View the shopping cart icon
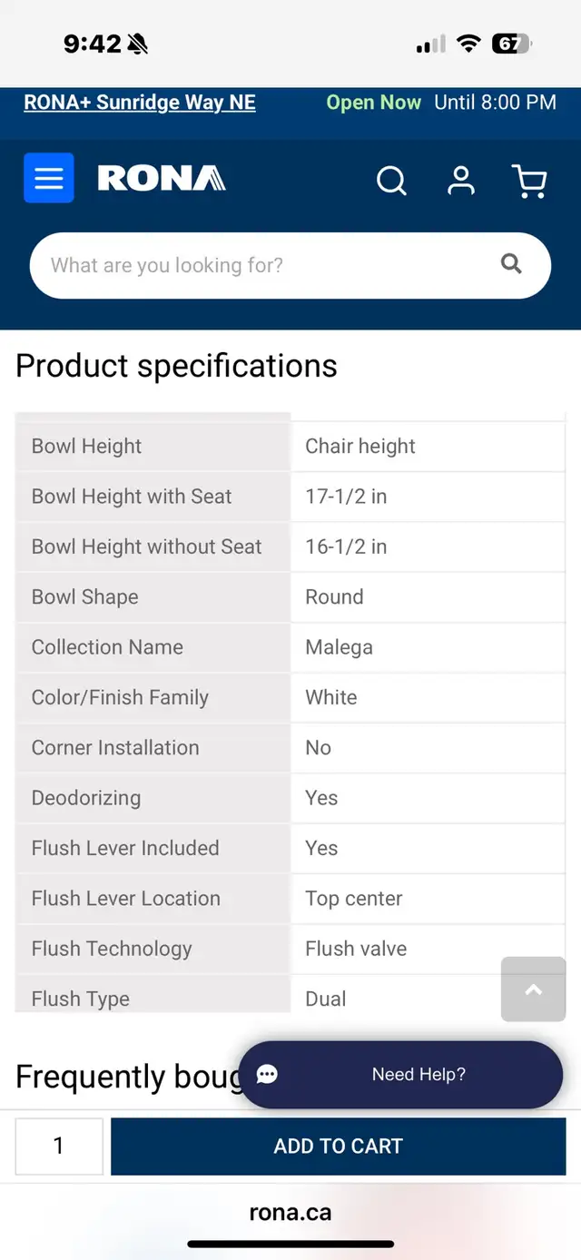The image size is (581, 1260). tap(529, 180)
